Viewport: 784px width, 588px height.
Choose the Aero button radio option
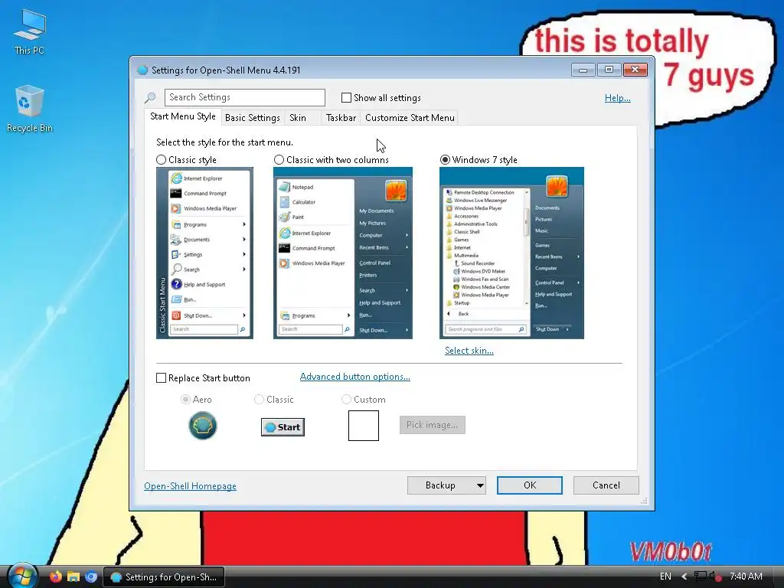tap(185, 400)
